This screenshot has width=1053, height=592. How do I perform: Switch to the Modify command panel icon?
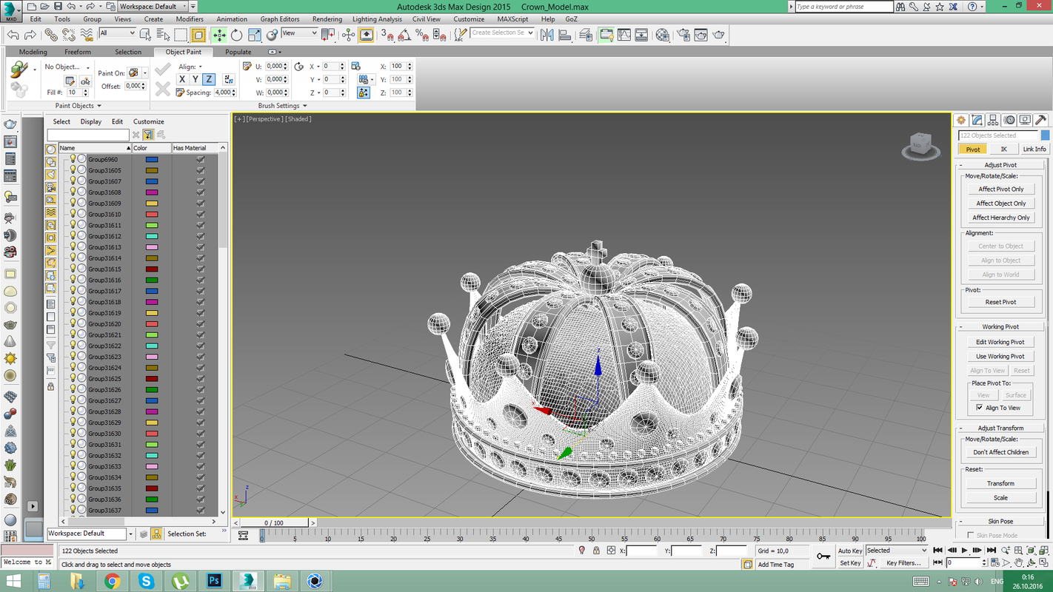977,119
